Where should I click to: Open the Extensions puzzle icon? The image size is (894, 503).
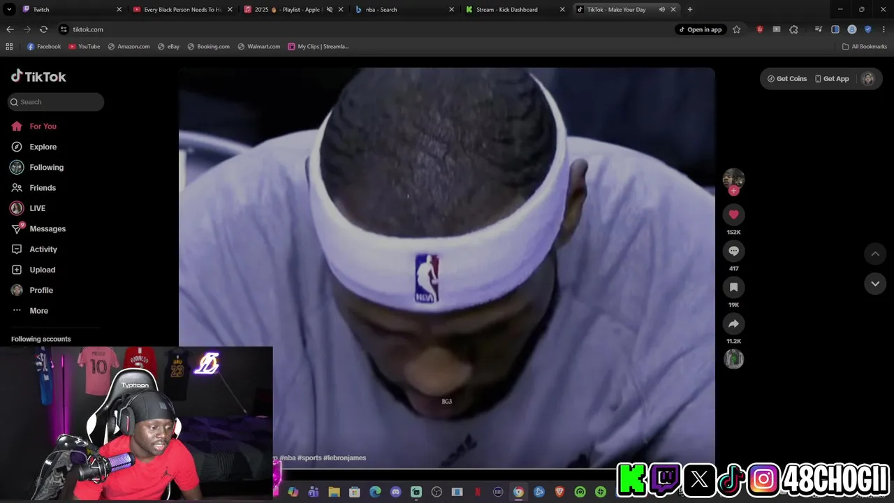coord(793,29)
